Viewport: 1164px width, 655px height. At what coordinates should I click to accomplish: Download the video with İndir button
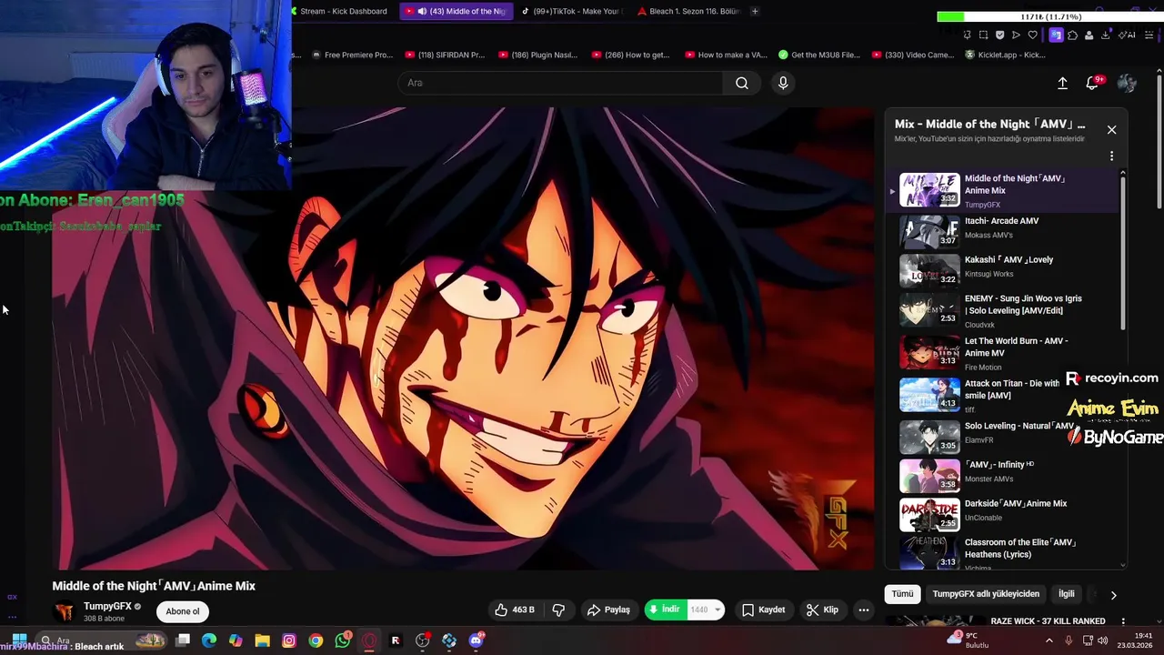[x=664, y=610]
